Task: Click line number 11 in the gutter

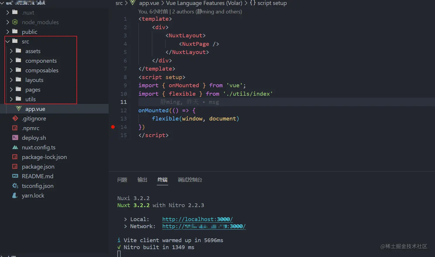Action: click(123, 102)
